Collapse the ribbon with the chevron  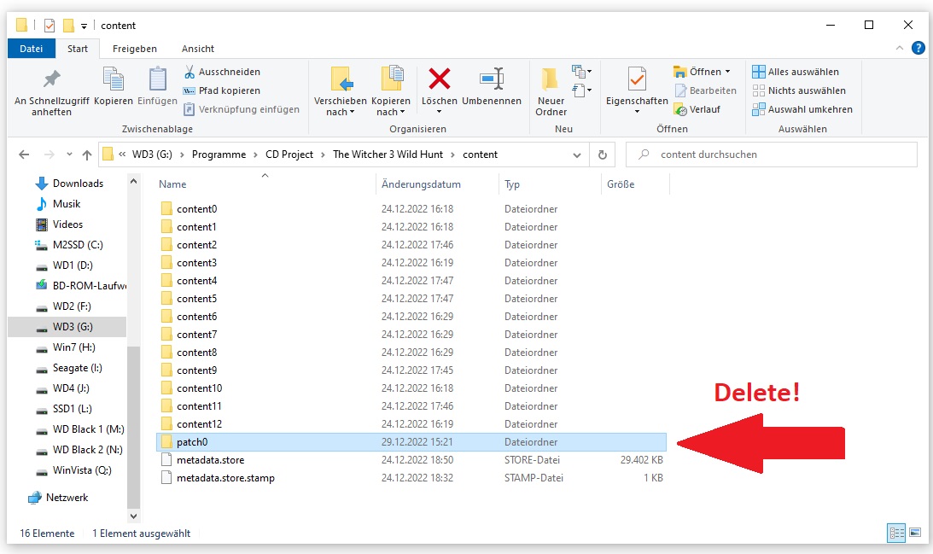[x=900, y=48]
